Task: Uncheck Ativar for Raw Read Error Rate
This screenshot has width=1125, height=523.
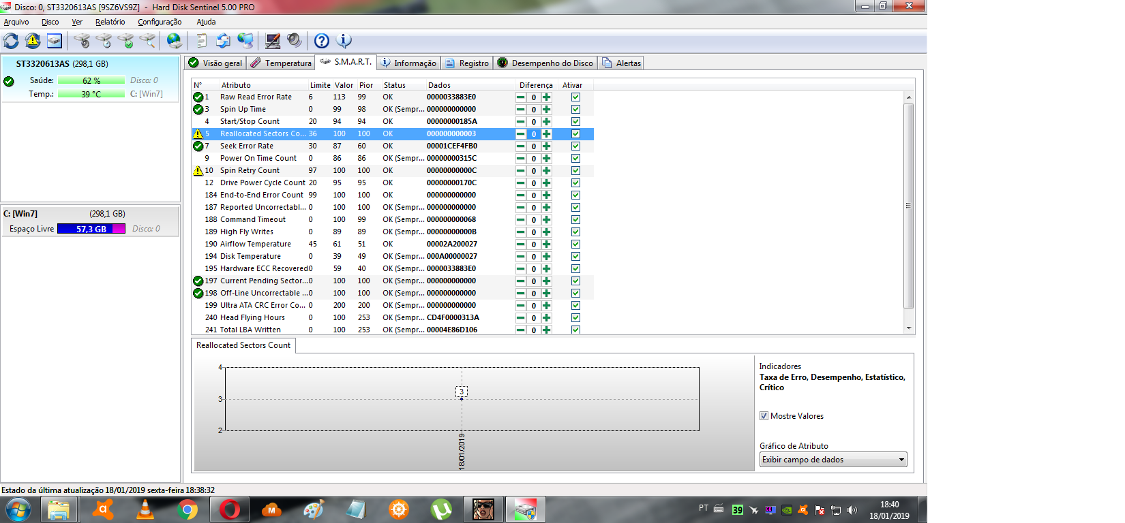Action: coord(575,97)
